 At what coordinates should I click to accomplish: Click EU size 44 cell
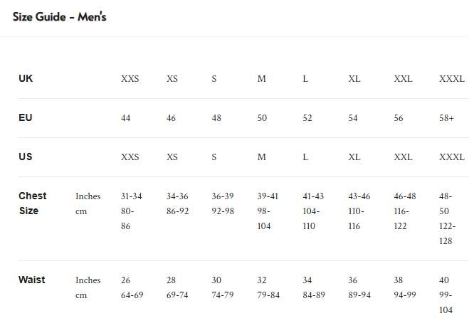(126, 118)
